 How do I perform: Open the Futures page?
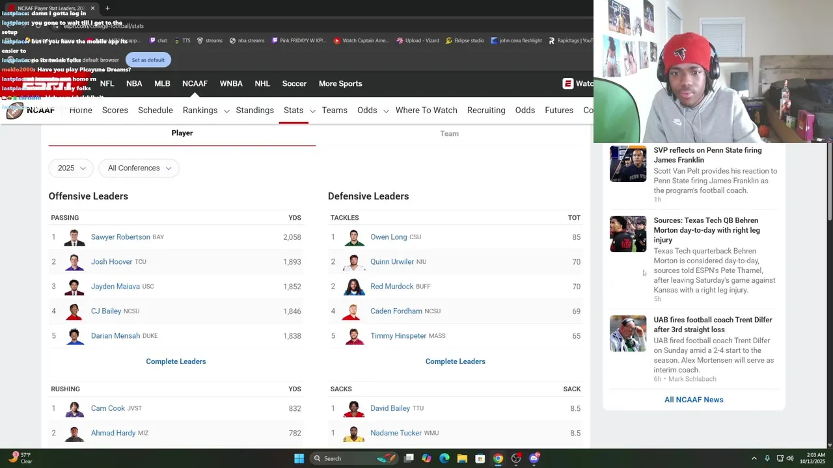click(559, 110)
